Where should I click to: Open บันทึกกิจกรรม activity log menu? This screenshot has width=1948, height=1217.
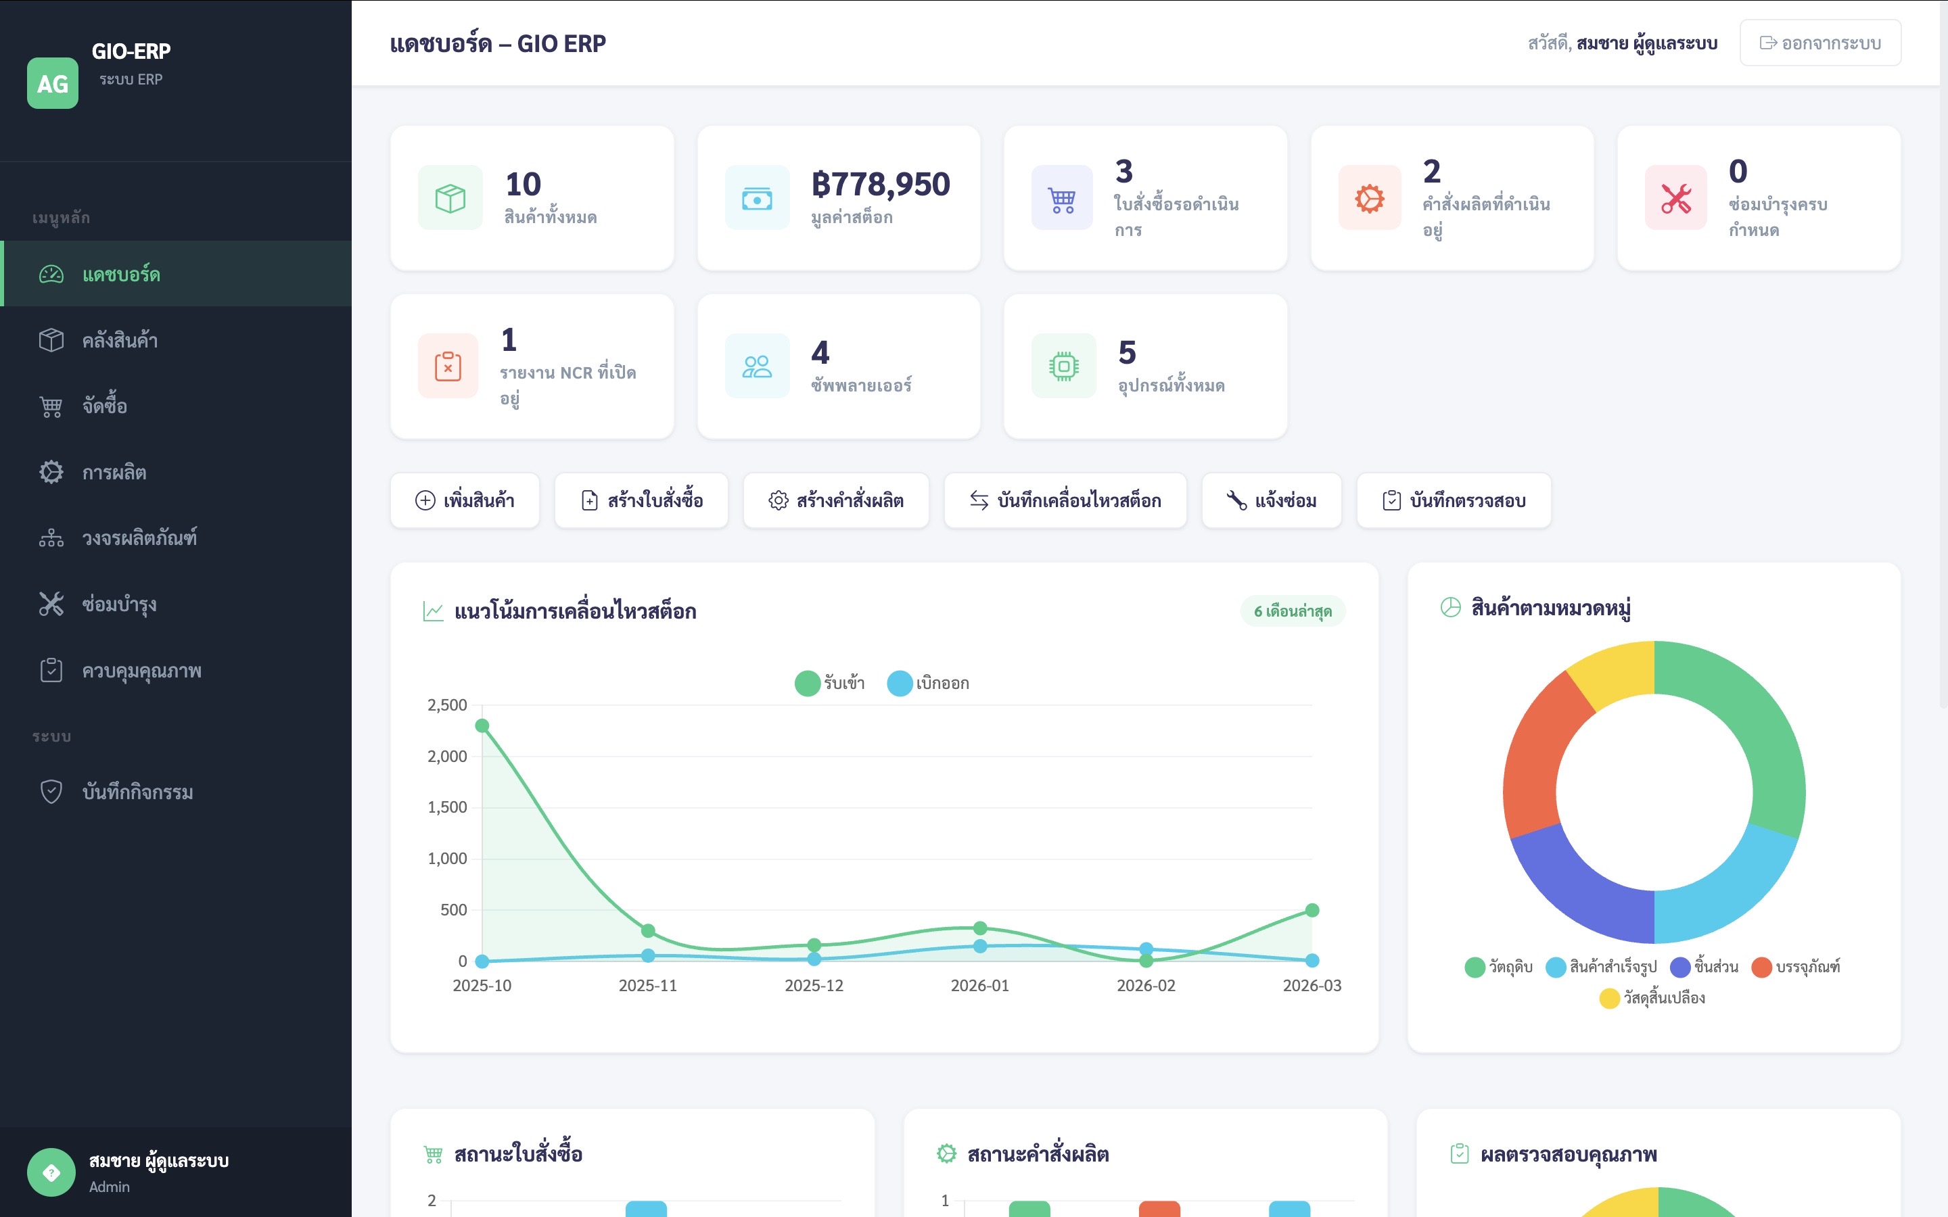pyautogui.click(x=177, y=791)
